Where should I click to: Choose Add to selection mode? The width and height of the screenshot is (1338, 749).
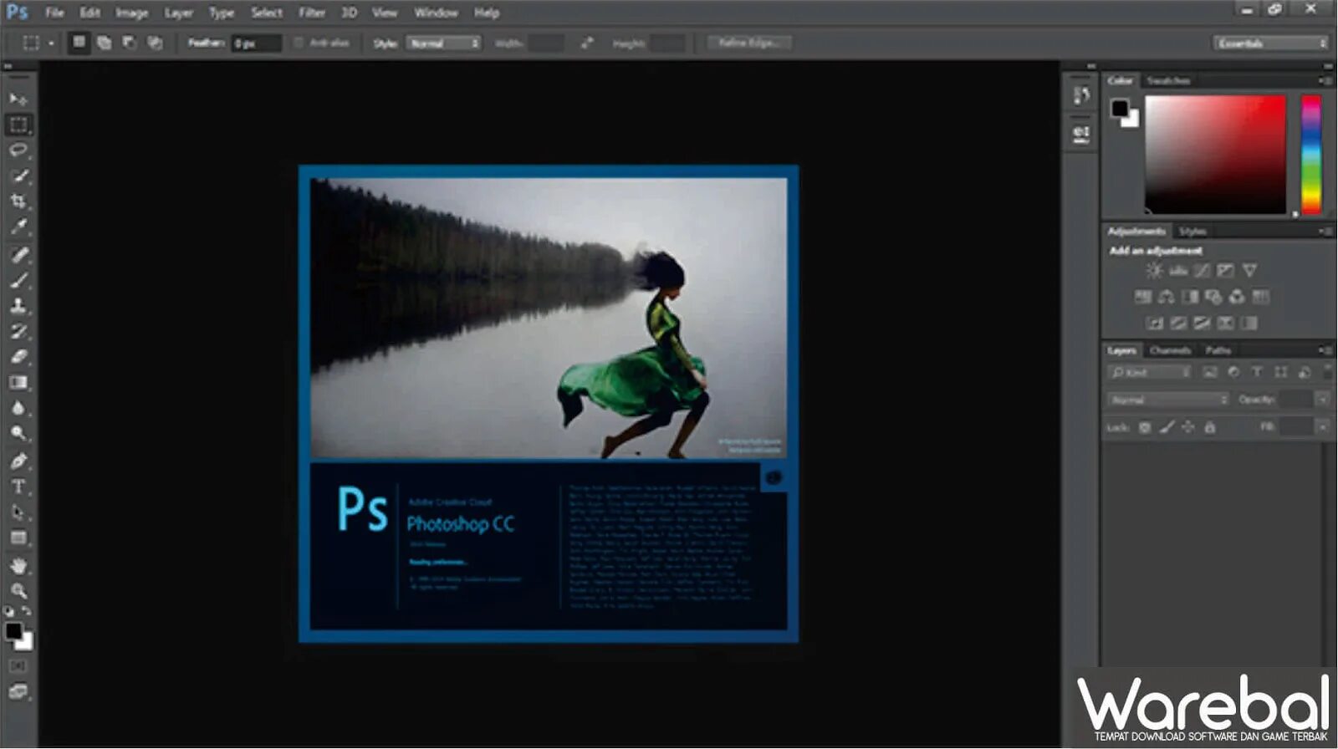(104, 43)
